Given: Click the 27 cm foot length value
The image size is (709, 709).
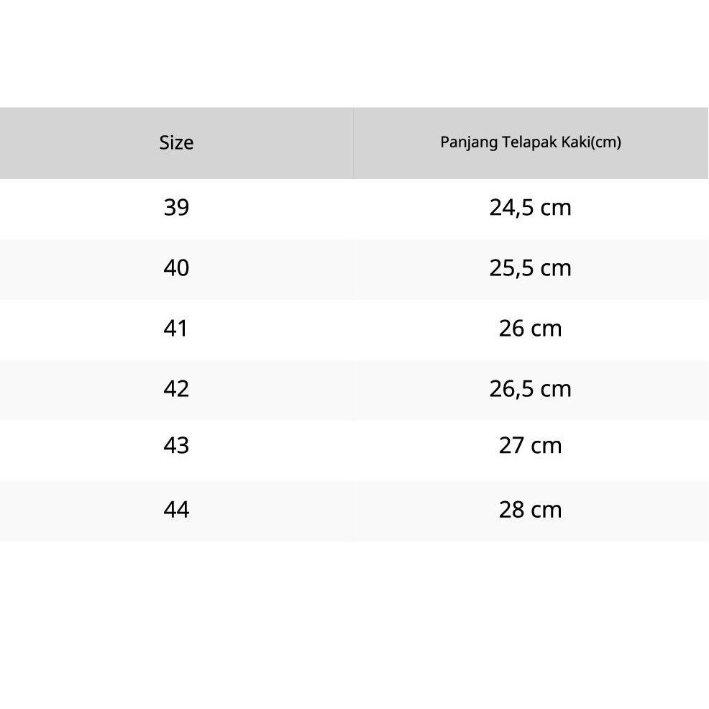Looking at the screenshot, I should [x=530, y=446].
